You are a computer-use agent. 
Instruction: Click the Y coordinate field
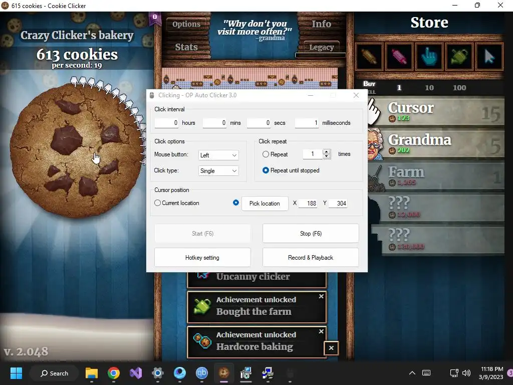(338, 204)
